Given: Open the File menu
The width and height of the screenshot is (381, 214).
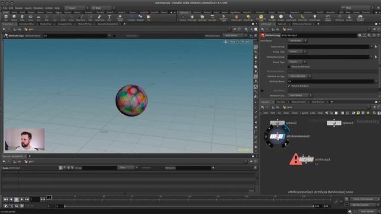Looking at the screenshot, I should click(x=5, y=8).
